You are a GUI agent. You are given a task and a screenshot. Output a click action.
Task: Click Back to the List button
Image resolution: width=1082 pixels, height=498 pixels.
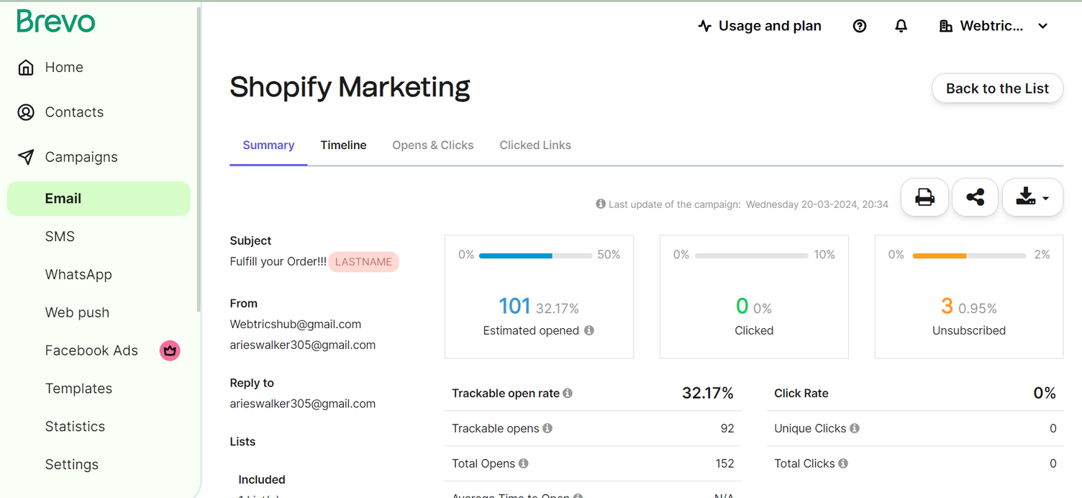(997, 89)
